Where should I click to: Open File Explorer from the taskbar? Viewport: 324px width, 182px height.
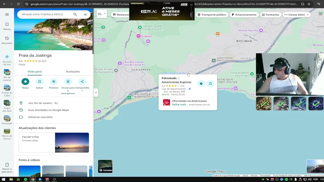tap(11, 179)
